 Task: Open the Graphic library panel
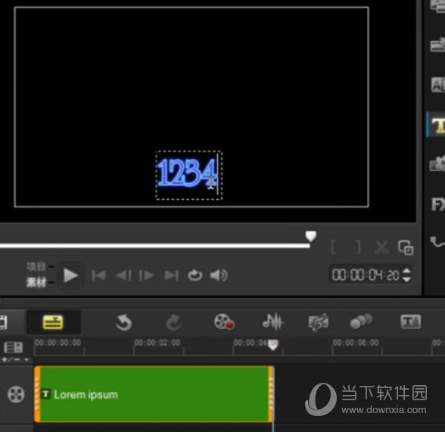[x=438, y=163]
